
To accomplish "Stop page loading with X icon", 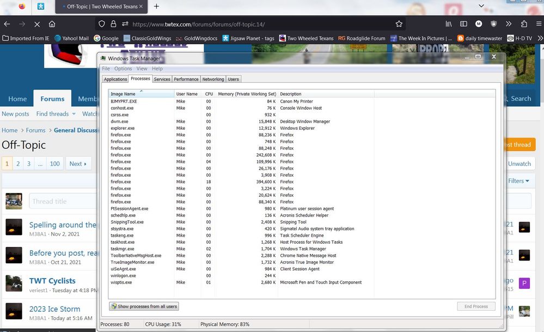I will click(x=37, y=25).
